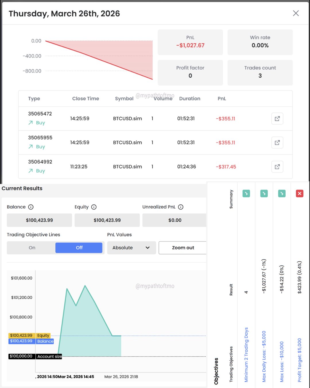Viewport: 310px width, 388px height.
Task: Select trade ID 35064992
Action: click(40, 162)
